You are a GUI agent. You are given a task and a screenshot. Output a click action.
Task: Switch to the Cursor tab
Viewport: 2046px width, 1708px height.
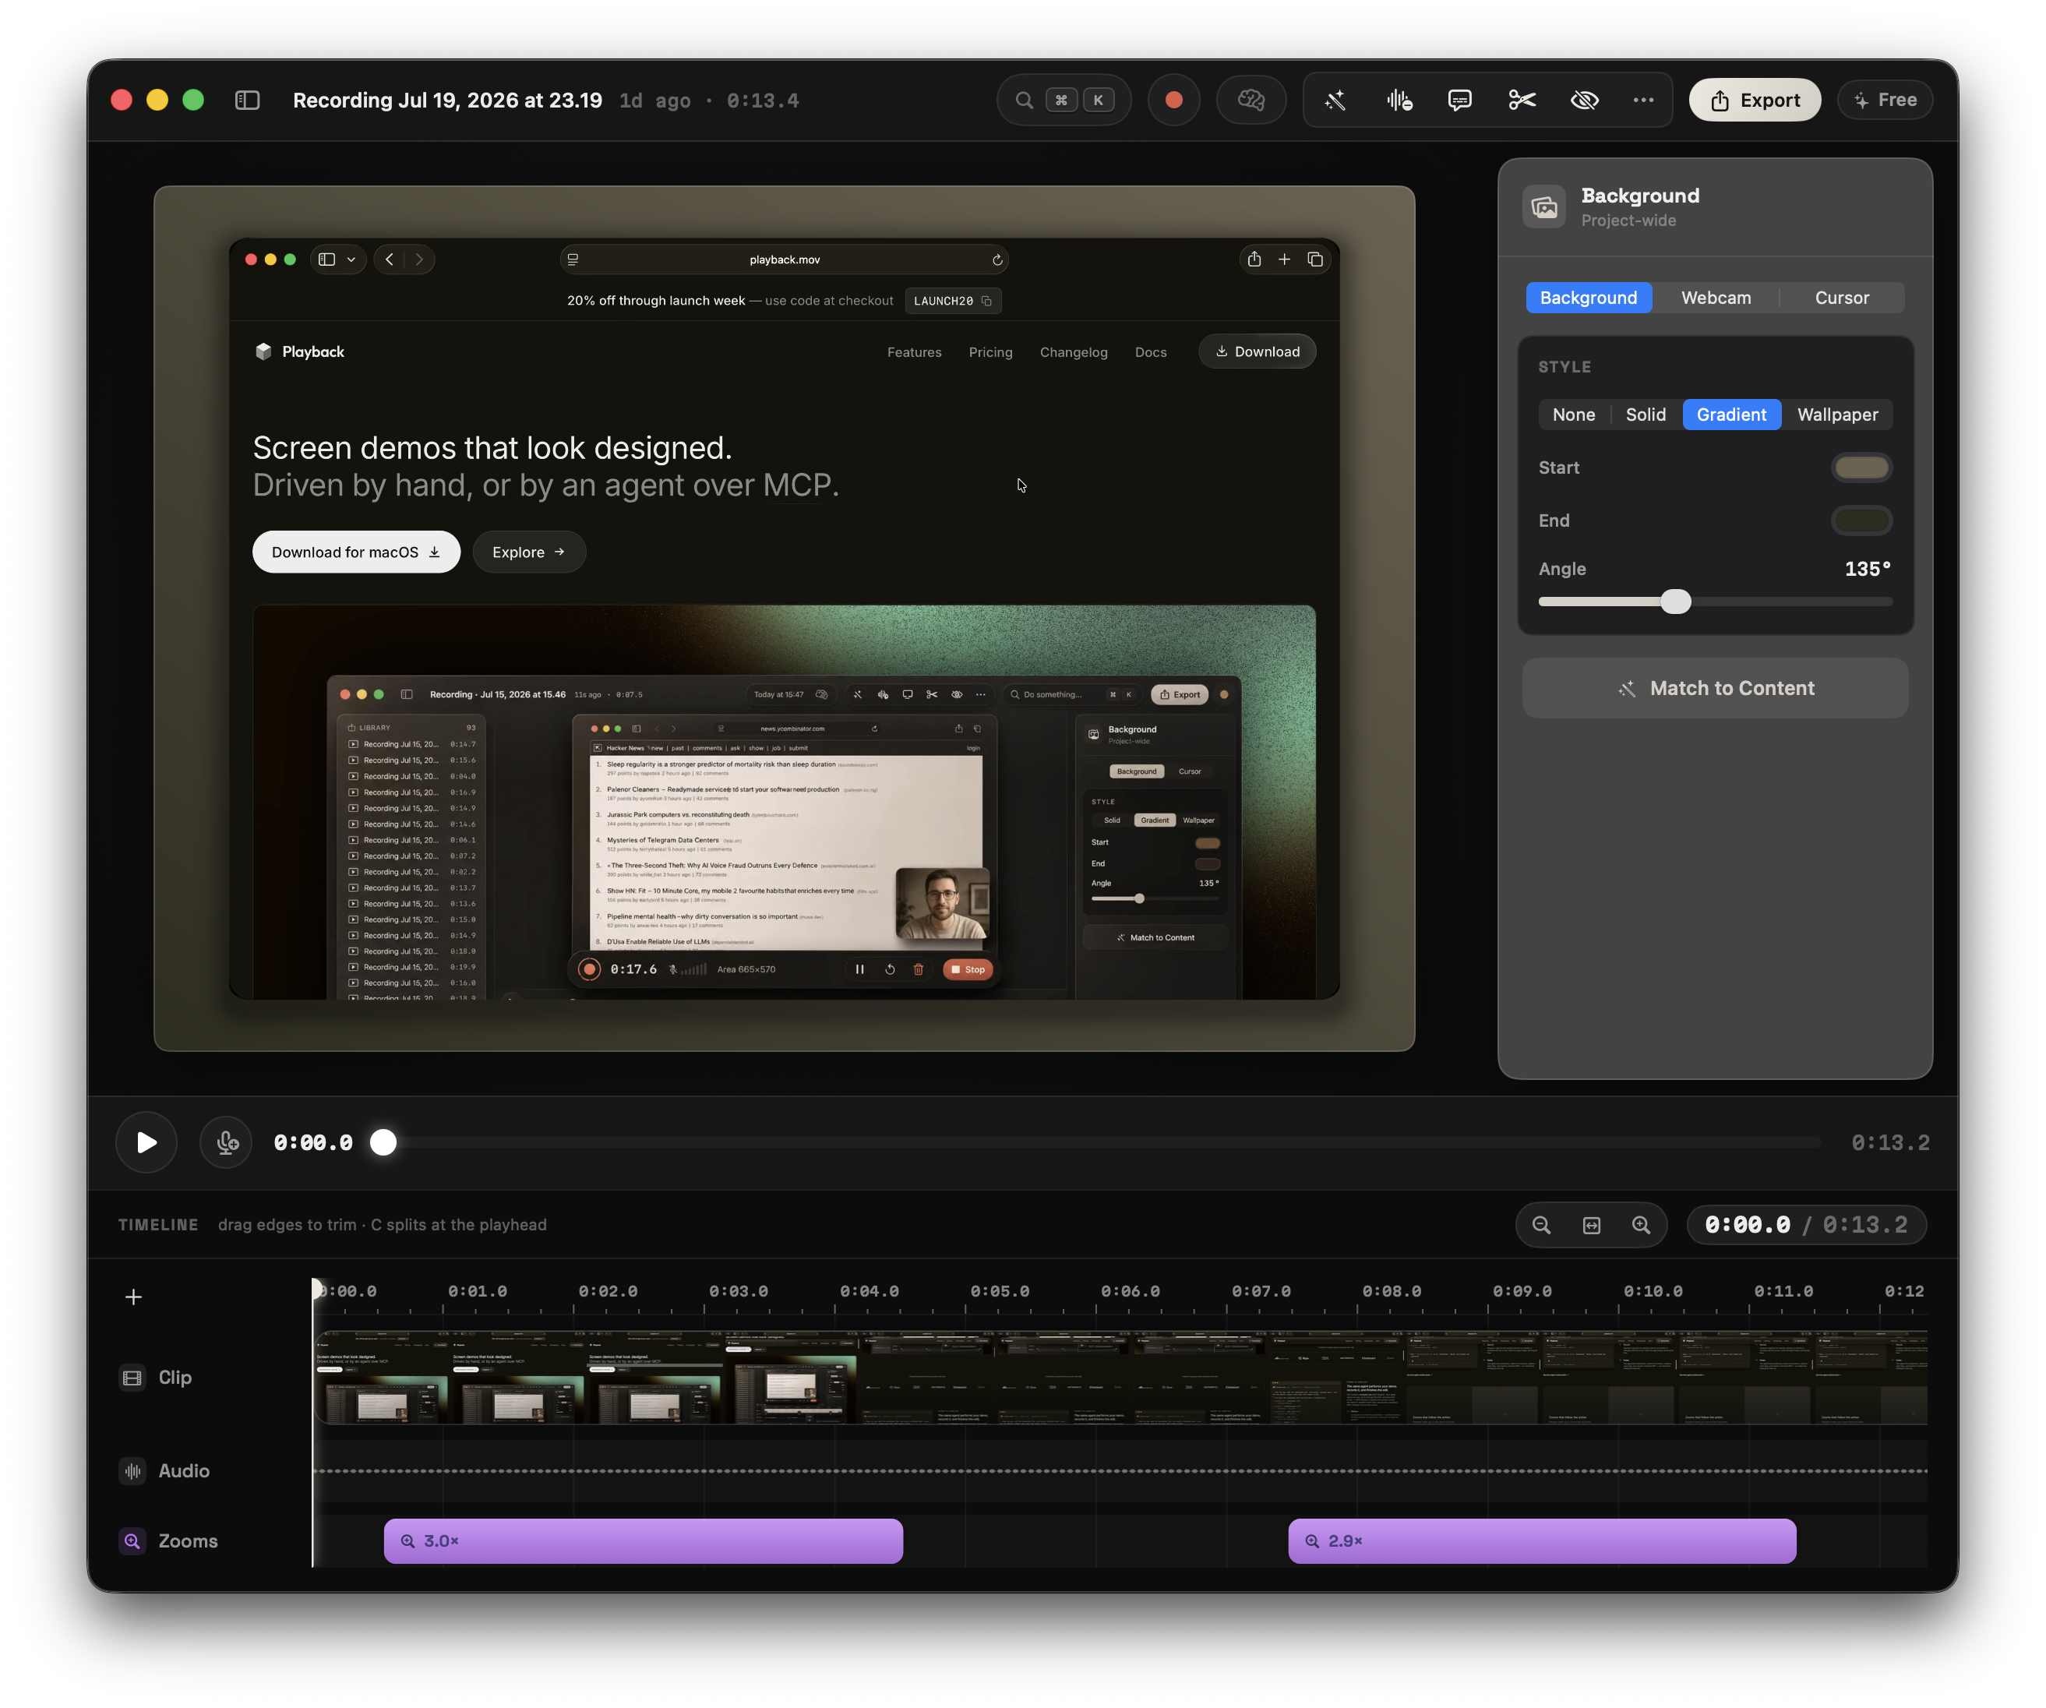click(1841, 298)
